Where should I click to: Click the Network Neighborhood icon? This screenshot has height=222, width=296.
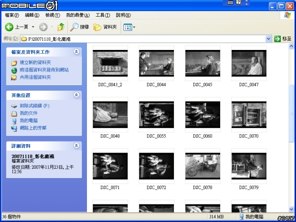[x=14, y=129]
